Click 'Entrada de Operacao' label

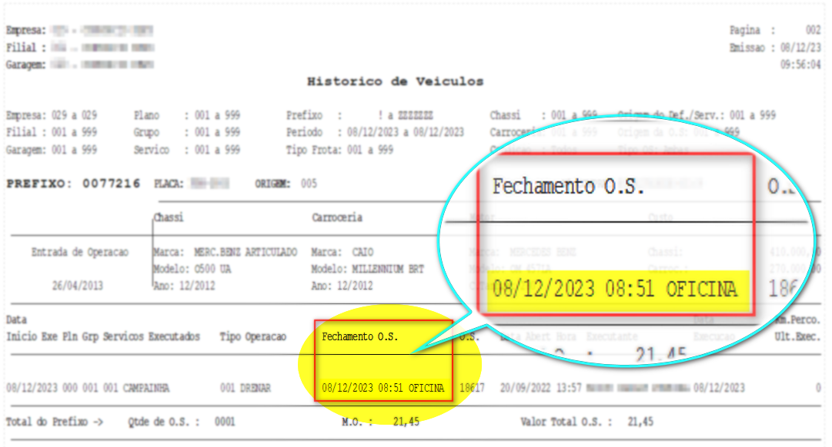pyautogui.click(x=80, y=252)
